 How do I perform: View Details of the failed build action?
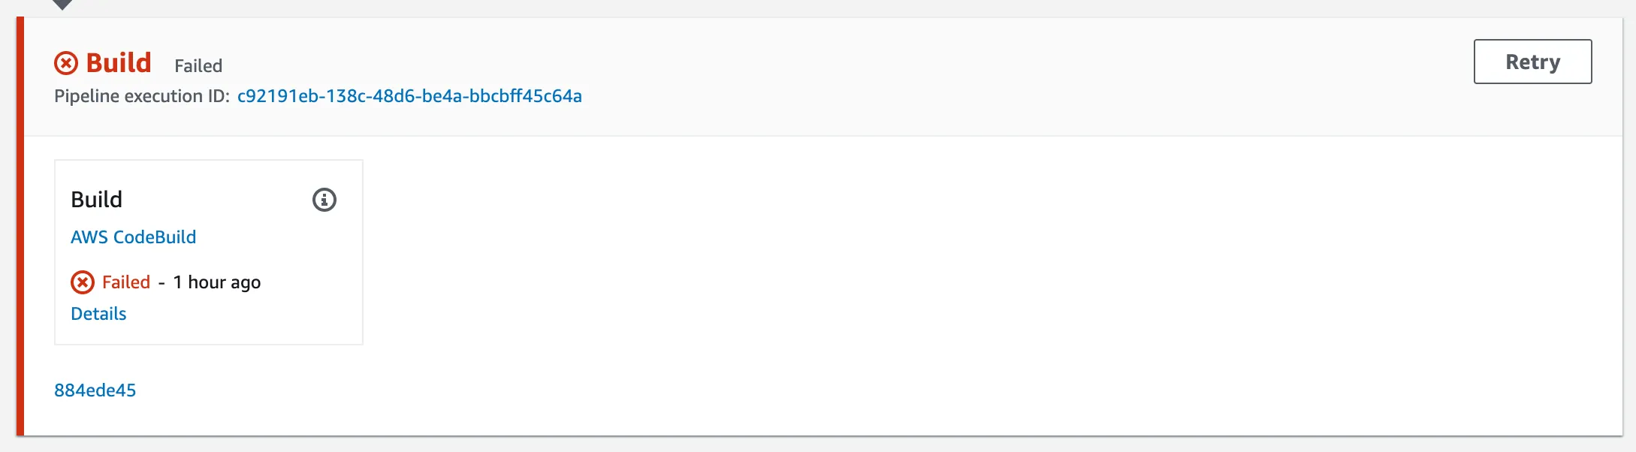[98, 314]
